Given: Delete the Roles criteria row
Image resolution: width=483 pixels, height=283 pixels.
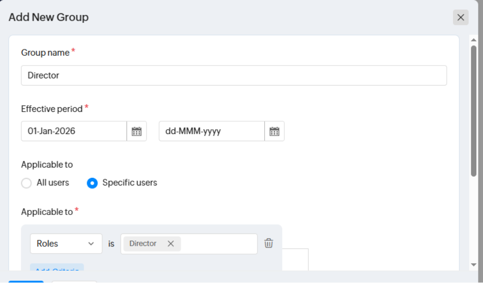Looking at the screenshot, I should 269,243.
